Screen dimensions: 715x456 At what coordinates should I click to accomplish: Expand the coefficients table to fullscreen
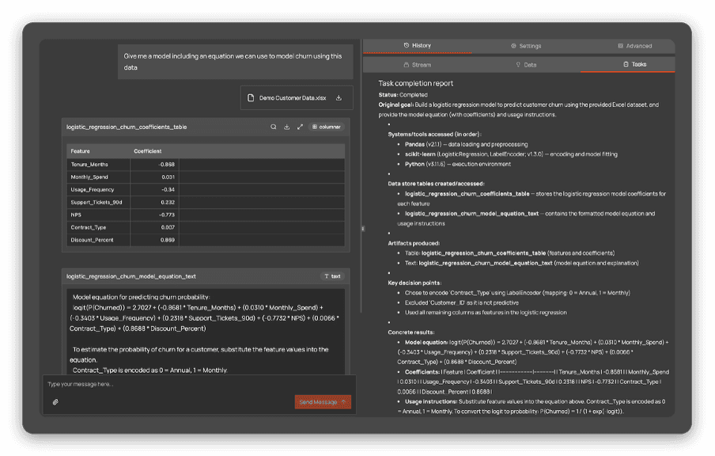point(300,127)
